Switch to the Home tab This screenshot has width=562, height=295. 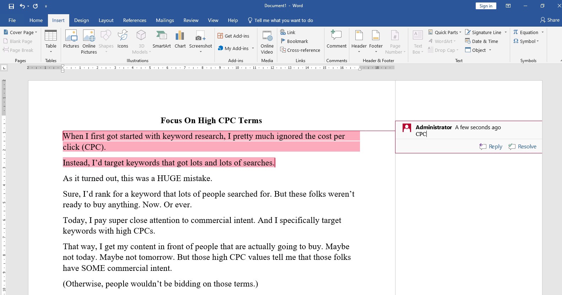[36, 20]
